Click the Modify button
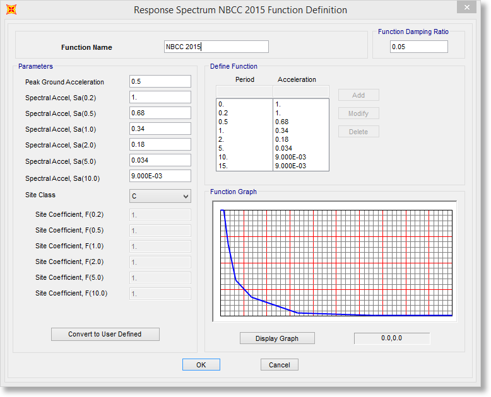The image size is (491, 397). (358, 113)
